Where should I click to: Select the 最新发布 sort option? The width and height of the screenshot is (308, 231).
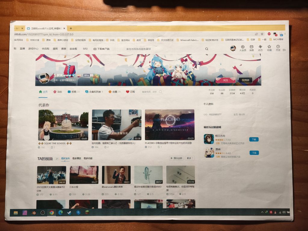coord(65,158)
